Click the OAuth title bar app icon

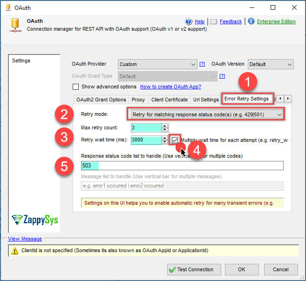click(x=7, y=7)
